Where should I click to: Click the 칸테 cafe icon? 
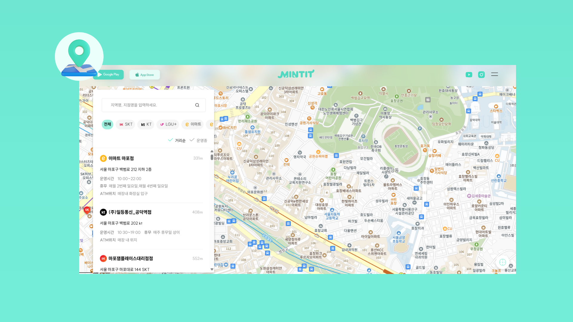286,160
